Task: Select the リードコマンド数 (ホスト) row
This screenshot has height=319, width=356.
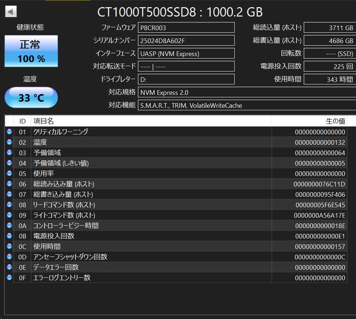Action: coord(144,205)
